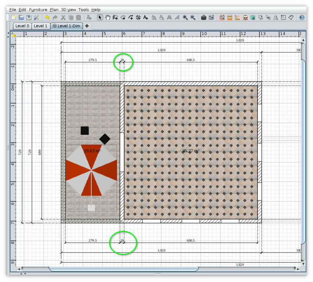This screenshot has height=282, width=313.
Task: Select the Level 1-Dim tab
Action: point(66,26)
